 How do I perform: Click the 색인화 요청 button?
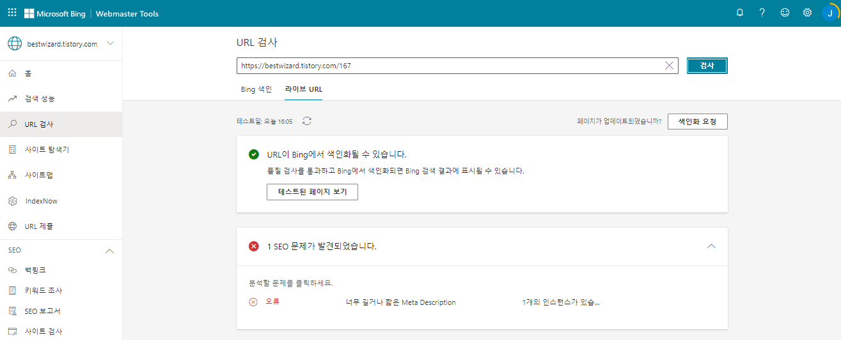pos(697,122)
